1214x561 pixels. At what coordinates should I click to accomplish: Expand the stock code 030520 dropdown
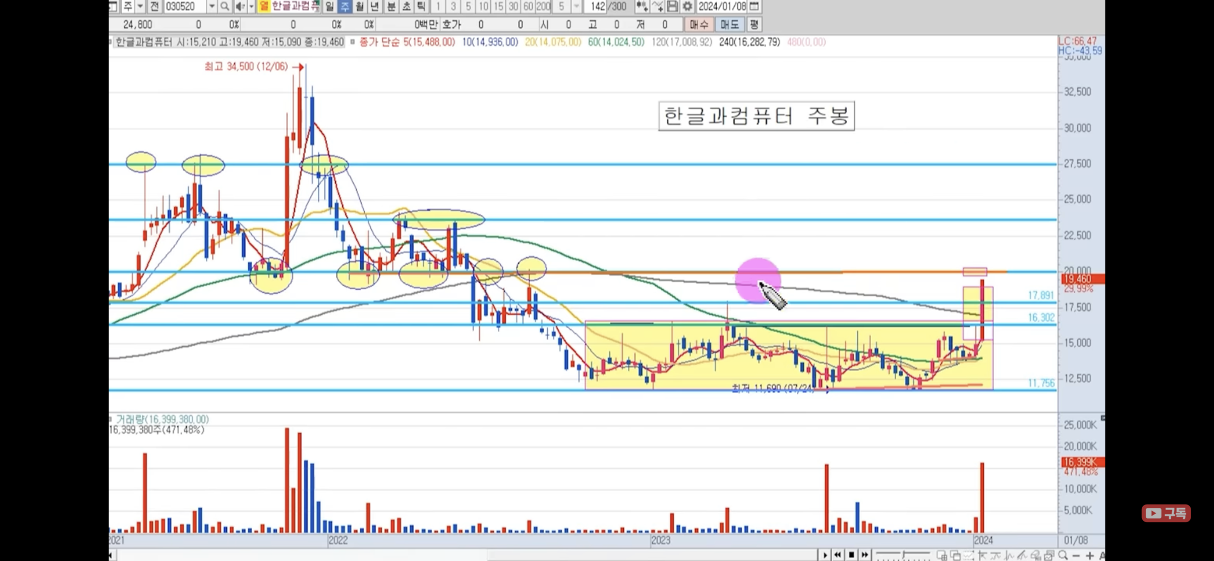coord(212,6)
